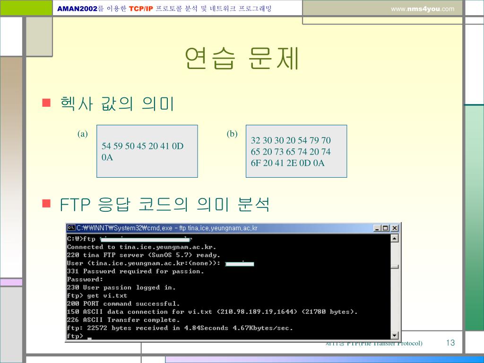Click line 220 tina FTP server ready
Screen dimensions: 484x363
tap(144, 255)
